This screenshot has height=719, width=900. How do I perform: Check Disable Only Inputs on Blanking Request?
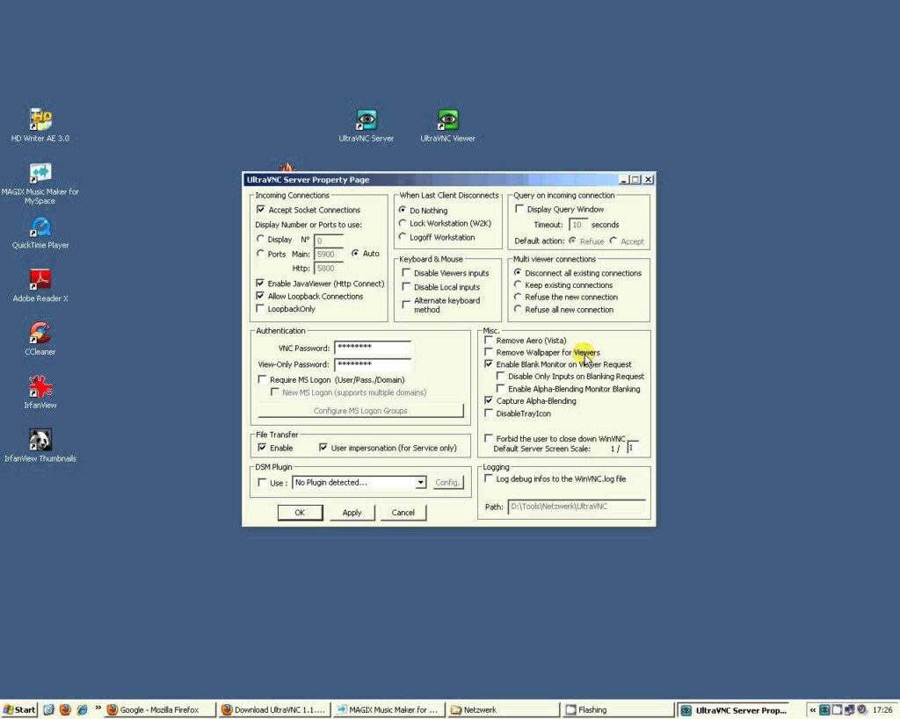point(500,376)
